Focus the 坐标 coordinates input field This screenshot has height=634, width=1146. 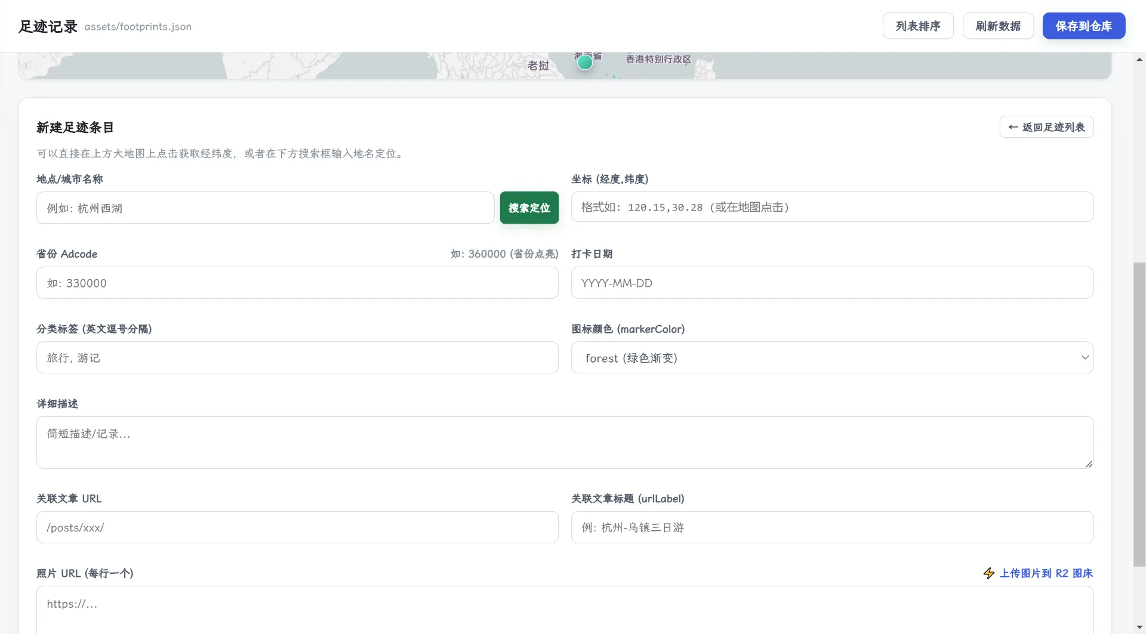tap(832, 207)
